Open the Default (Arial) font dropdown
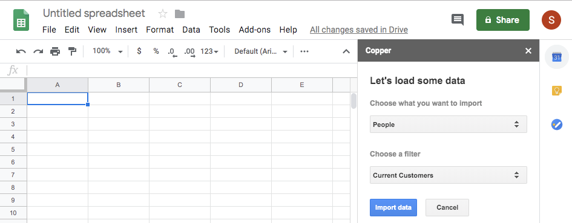The width and height of the screenshot is (572, 223). (261, 51)
